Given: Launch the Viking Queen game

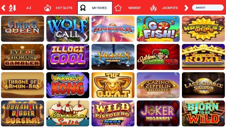Looking at the screenshot, I should [23, 29].
